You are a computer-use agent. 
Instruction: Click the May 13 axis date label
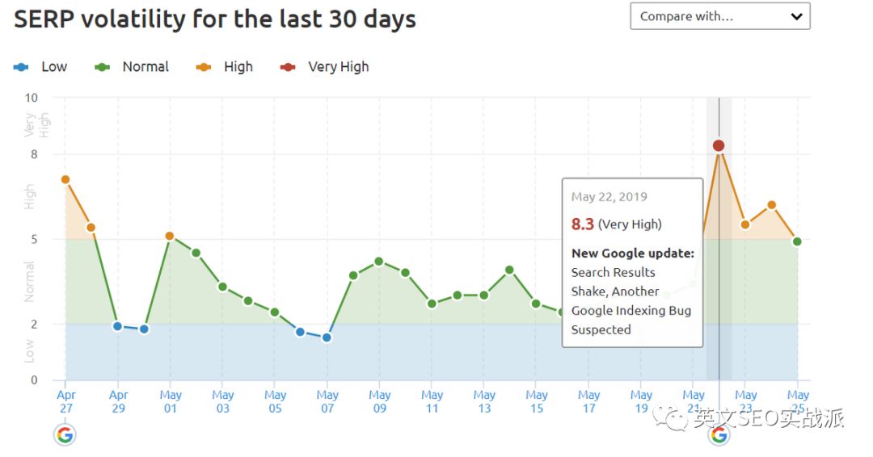(484, 401)
